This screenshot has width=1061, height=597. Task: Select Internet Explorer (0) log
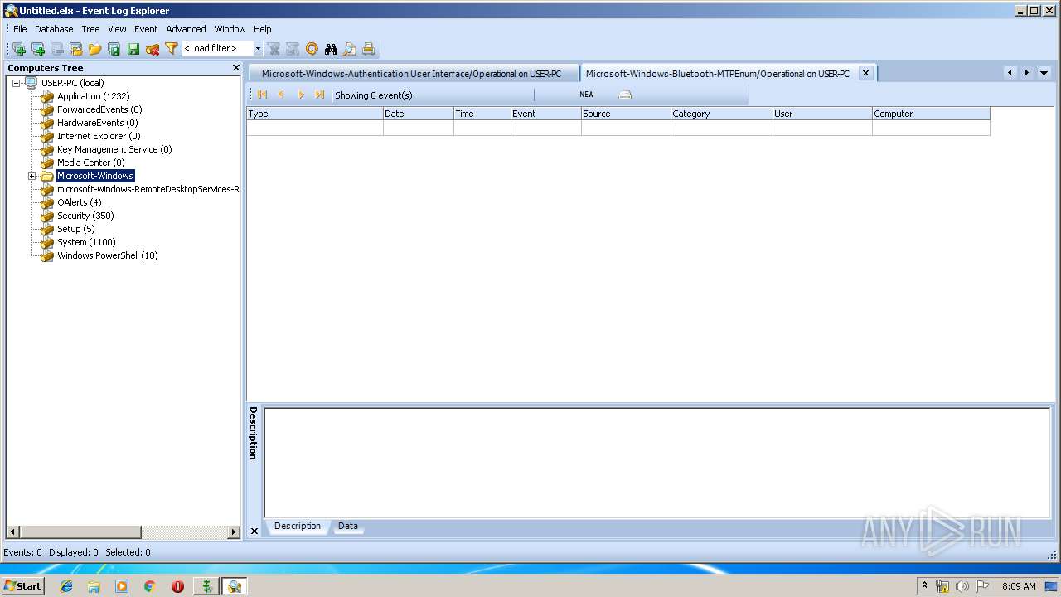[x=99, y=136]
